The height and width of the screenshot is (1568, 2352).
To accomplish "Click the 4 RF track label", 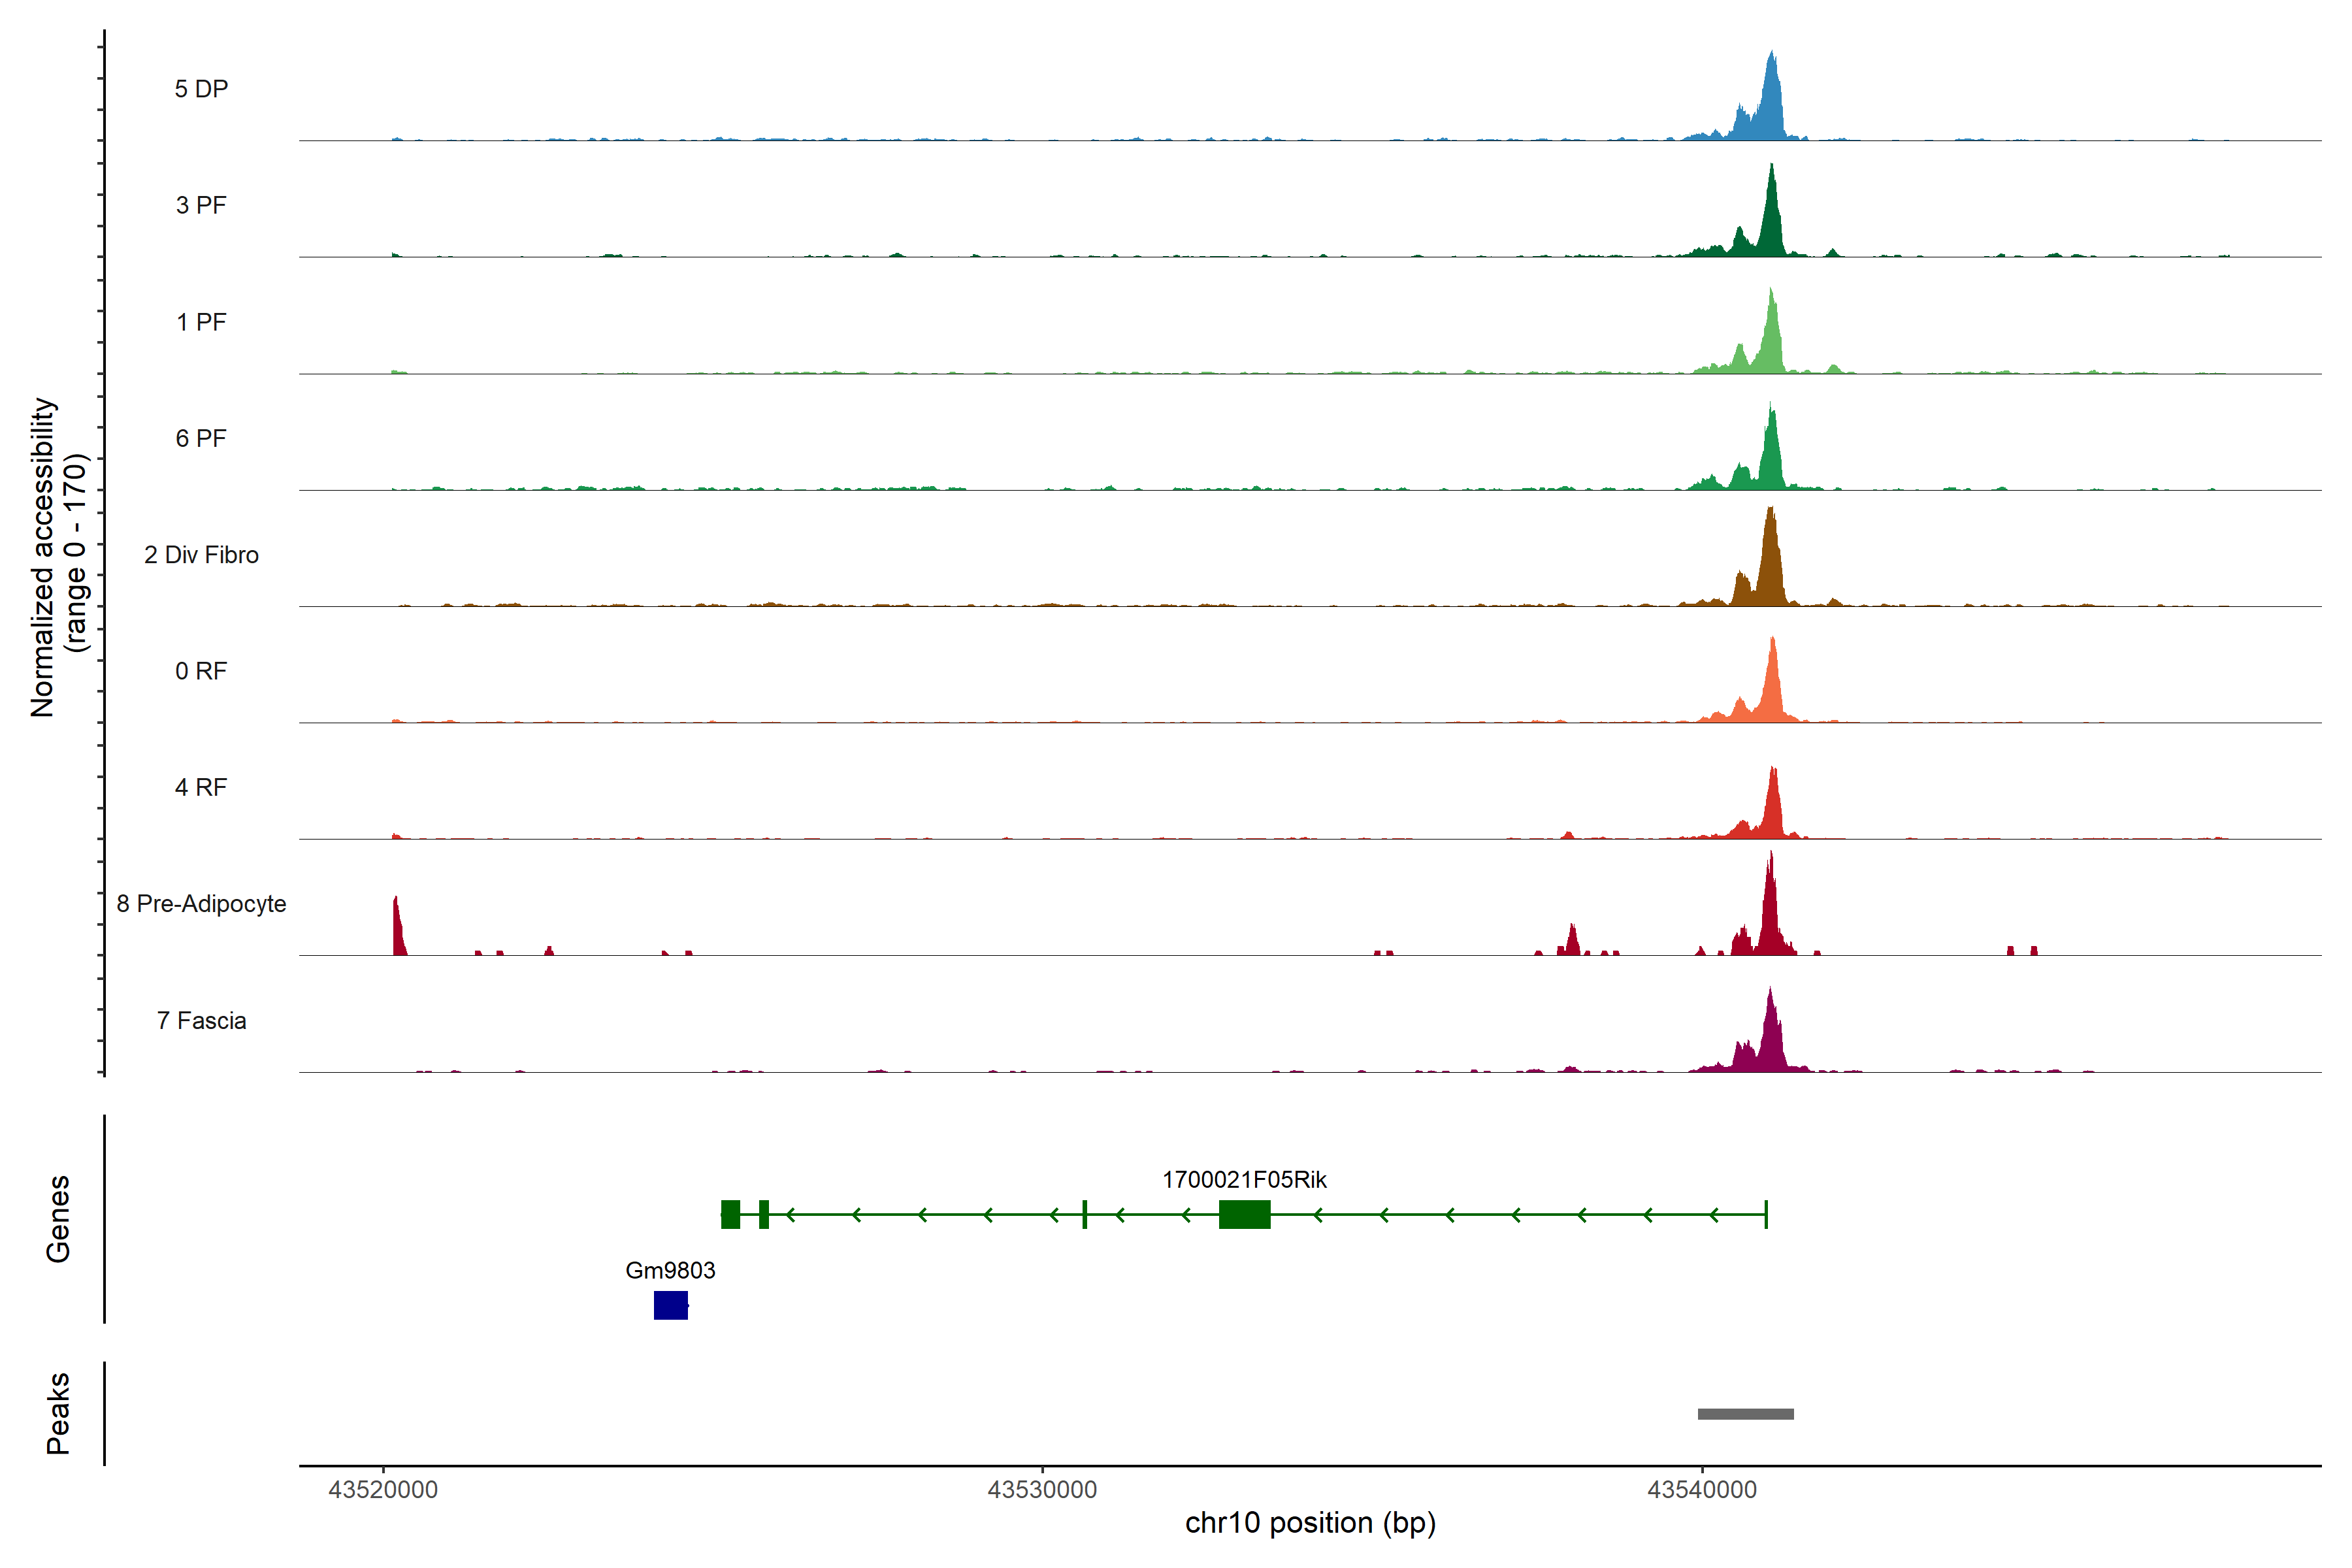I will [201, 787].
